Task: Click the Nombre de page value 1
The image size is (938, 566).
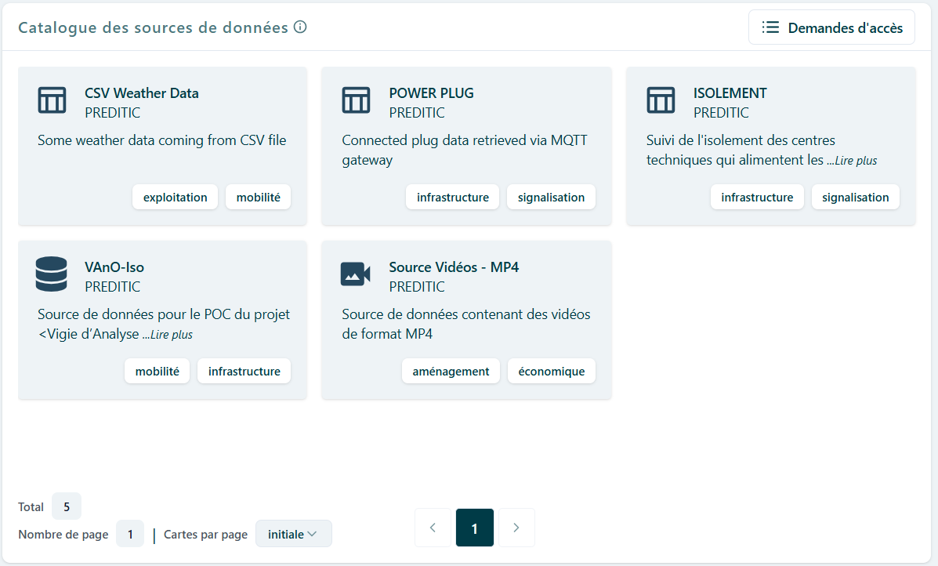Action: pyautogui.click(x=130, y=534)
